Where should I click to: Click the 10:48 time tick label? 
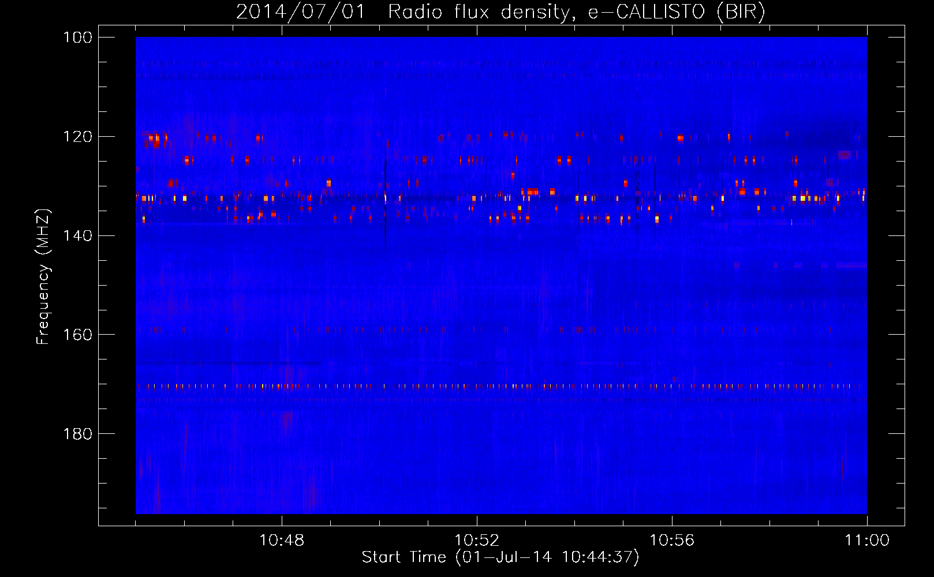click(x=282, y=541)
